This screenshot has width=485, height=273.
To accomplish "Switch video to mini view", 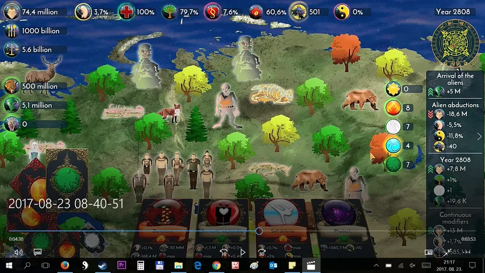I will 429,253.
